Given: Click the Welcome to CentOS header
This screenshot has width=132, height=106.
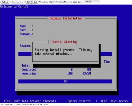Looking at the screenshot, I should point(14,6).
